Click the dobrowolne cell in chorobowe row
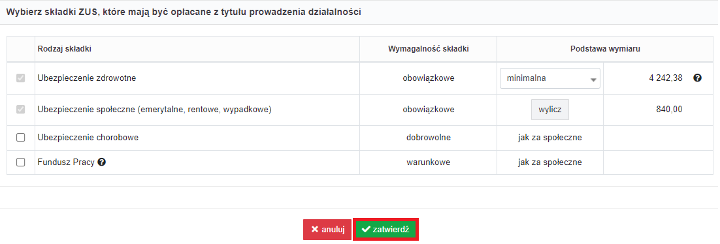This screenshot has height=244, width=720. (x=428, y=137)
